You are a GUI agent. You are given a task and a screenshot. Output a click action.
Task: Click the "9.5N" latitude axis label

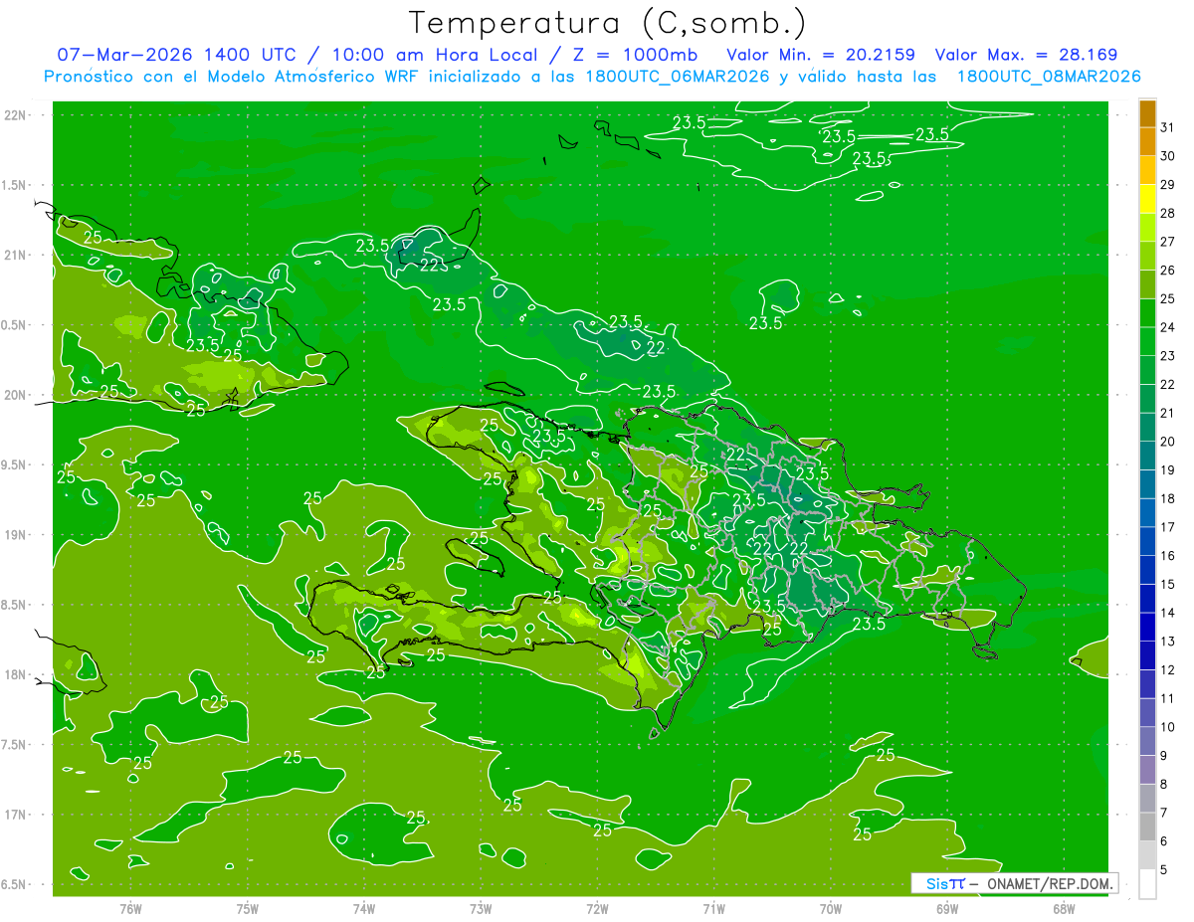[x=14, y=464]
